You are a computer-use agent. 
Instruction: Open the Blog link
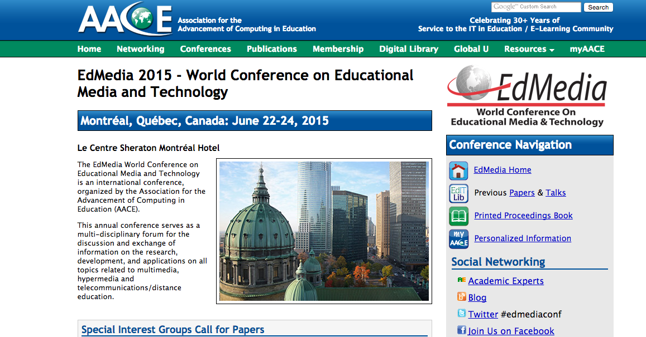click(x=477, y=297)
